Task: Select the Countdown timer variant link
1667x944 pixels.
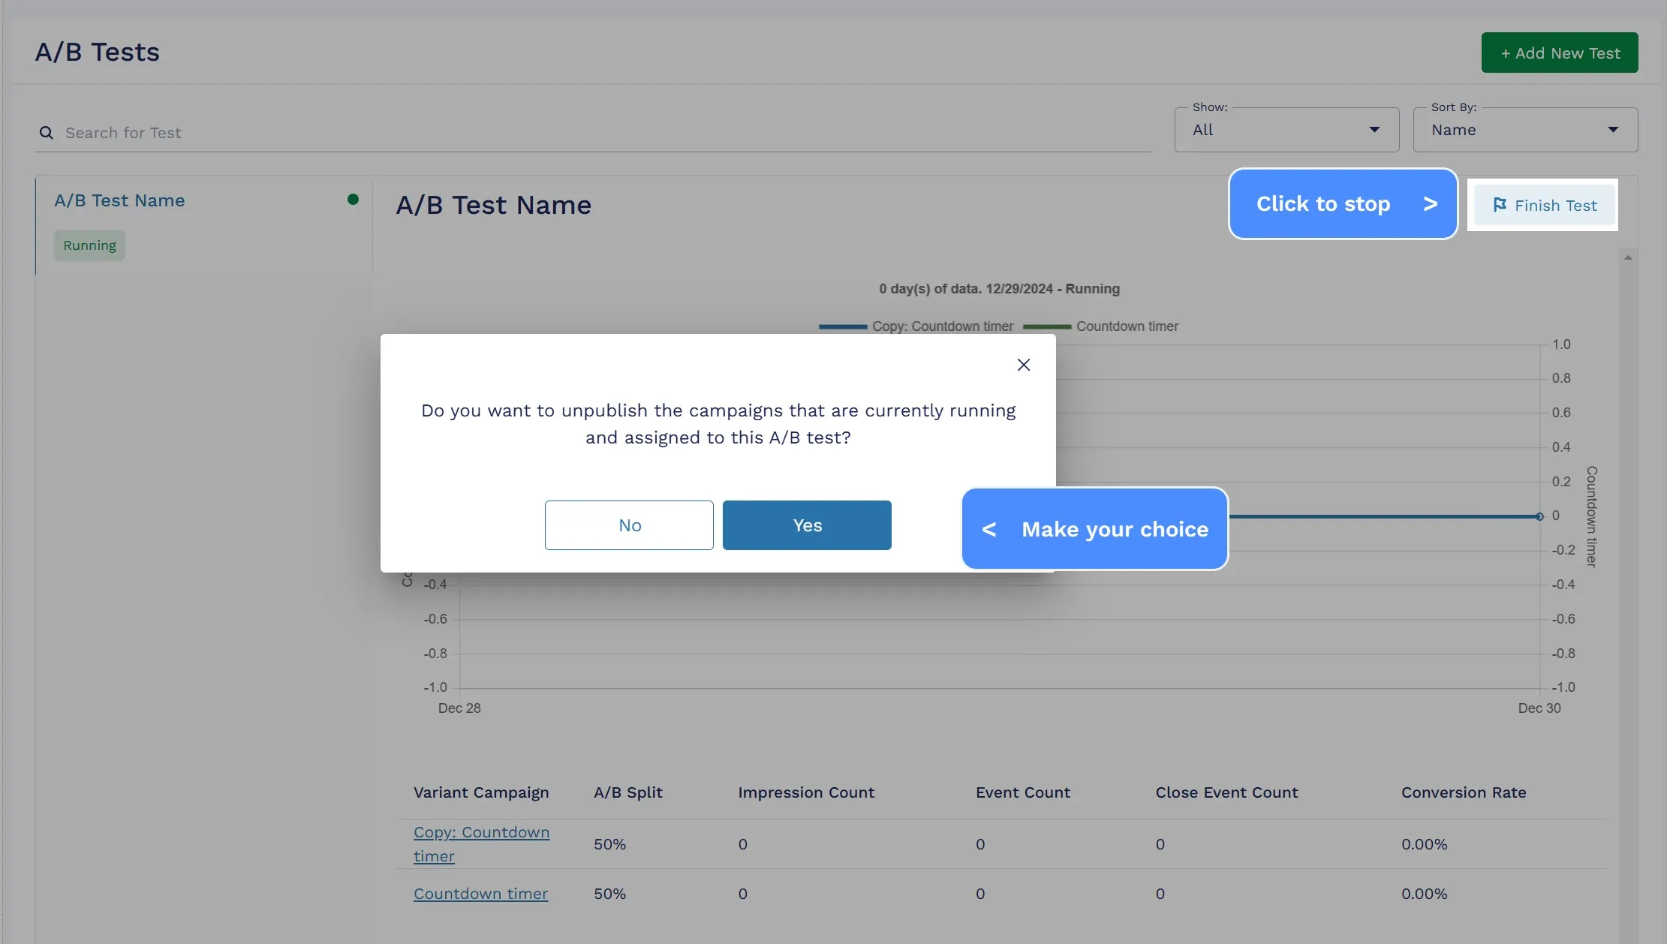Action: click(x=480, y=891)
